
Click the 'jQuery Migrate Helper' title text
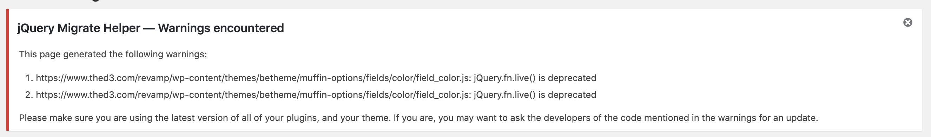click(x=79, y=28)
